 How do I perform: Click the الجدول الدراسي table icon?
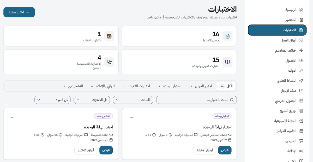coord(301,101)
